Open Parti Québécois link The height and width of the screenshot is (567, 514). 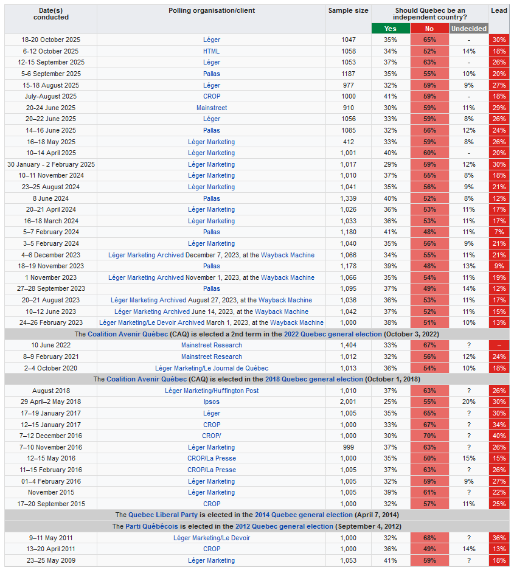click(x=151, y=526)
